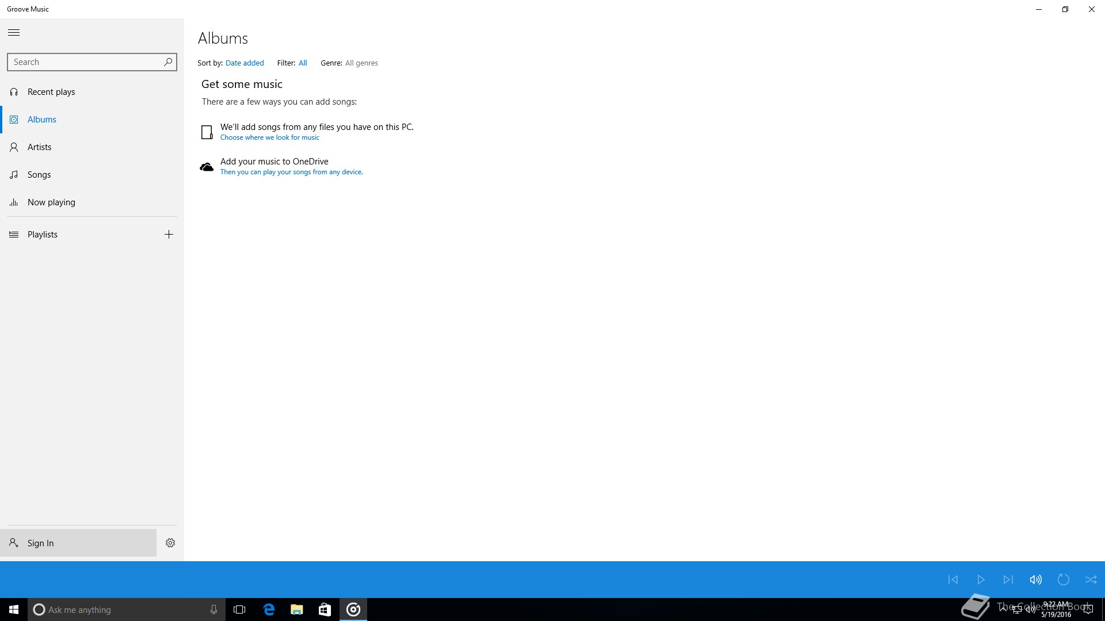This screenshot has width=1105, height=621.
Task: Click Cortana Ask me anything box
Action: (x=127, y=609)
